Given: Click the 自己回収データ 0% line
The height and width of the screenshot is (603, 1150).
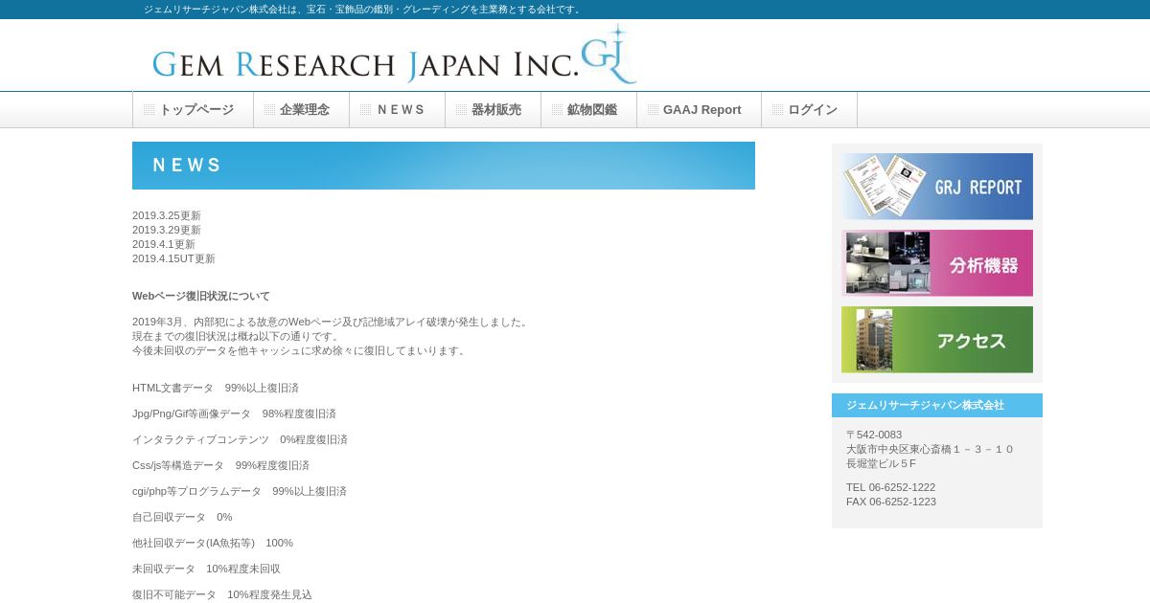Looking at the screenshot, I should (x=182, y=518).
